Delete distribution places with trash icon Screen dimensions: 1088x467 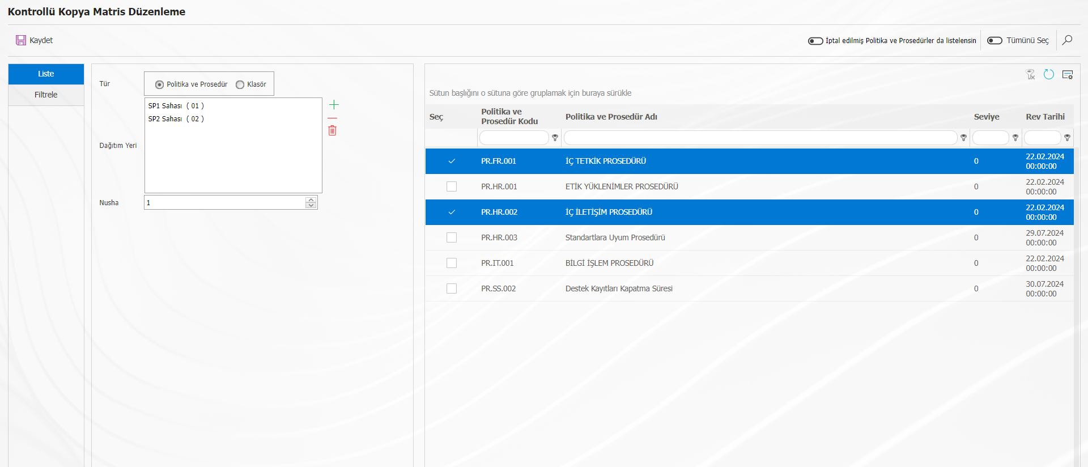click(333, 130)
